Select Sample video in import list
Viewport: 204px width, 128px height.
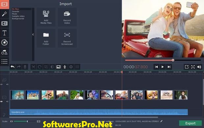[18, 16]
